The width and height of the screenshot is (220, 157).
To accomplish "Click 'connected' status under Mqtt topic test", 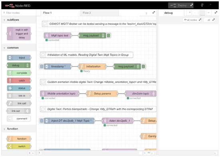I will point(52,40).
